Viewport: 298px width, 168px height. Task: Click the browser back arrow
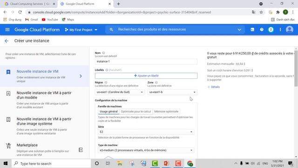[x=5, y=12]
